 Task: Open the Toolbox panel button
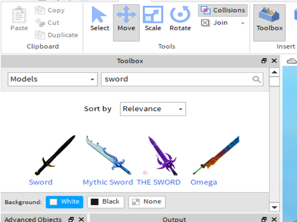(x=270, y=21)
